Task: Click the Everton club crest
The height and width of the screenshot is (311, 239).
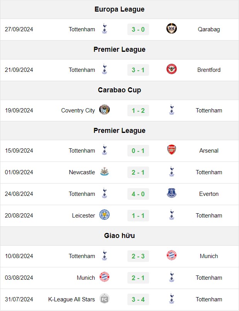Action: tap(171, 193)
